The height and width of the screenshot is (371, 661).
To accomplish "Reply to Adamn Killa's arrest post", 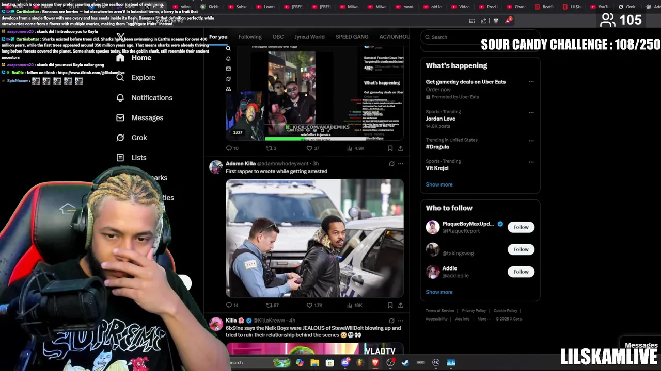I will [x=232, y=305].
